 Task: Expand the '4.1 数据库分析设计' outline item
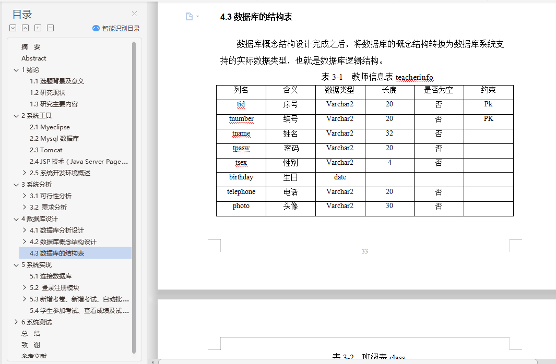[x=24, y=230]
